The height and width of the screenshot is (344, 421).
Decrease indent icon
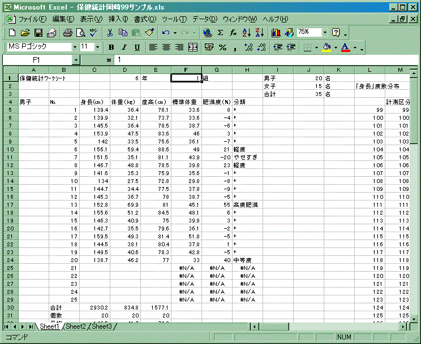click(x=278, y=47)
